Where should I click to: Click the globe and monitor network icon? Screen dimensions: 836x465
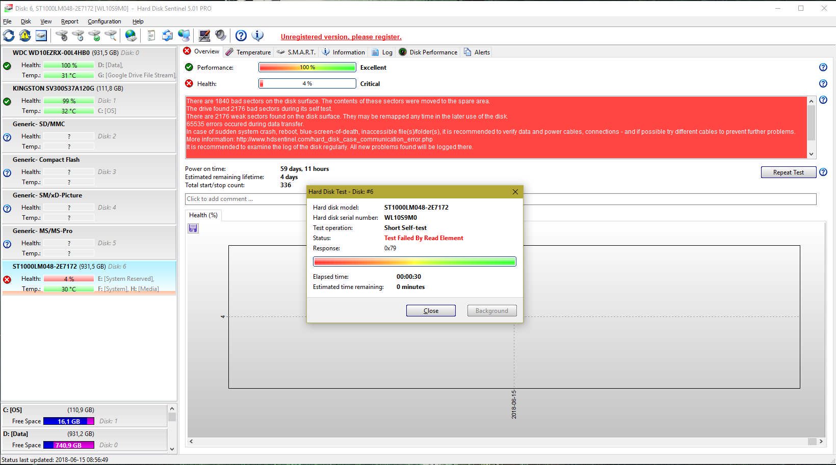[184, 36]
